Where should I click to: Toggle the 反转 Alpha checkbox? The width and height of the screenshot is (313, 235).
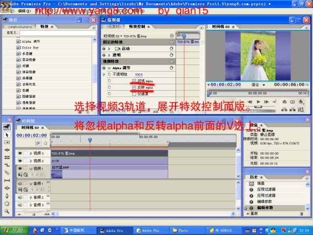(134, 87)
